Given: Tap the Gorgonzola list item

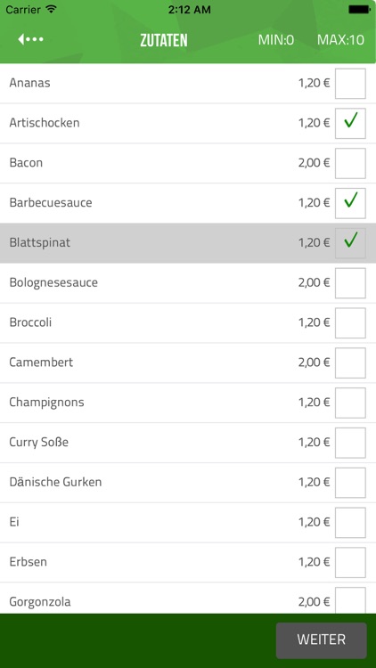Looking at the screenshot, I should pyautogui.click(x=188, y=599).
